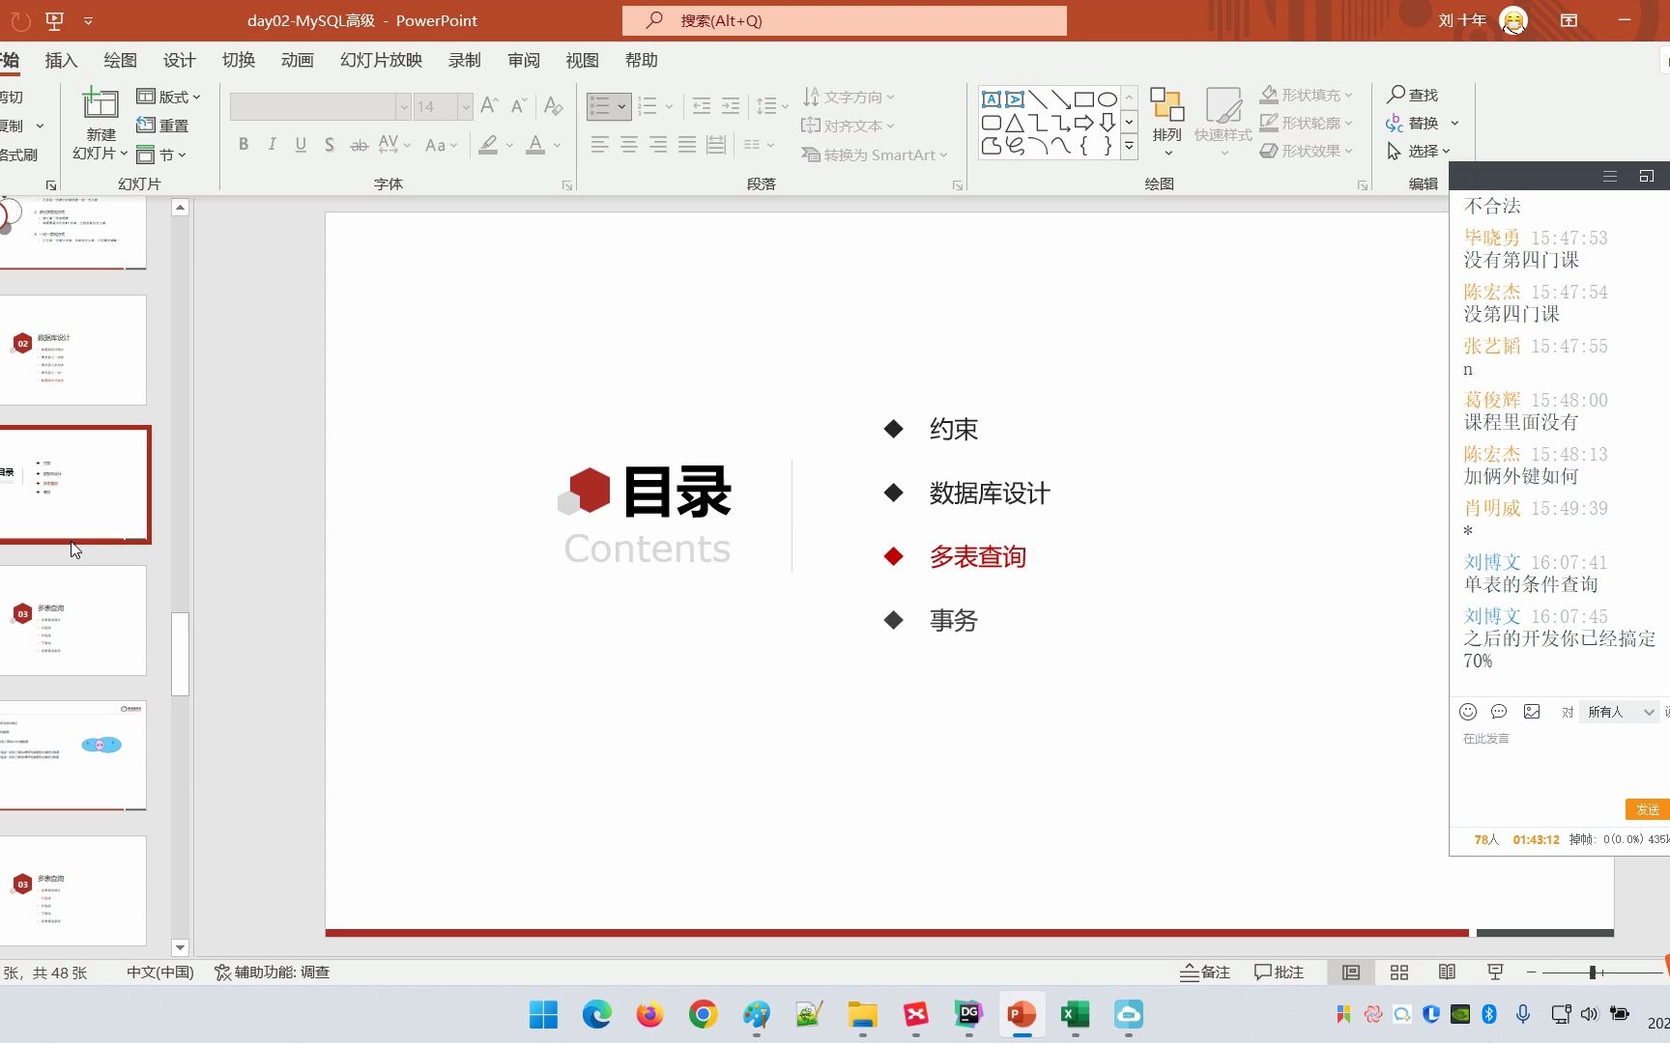The width and height of the screenshot is (1670, 1043).
Task: Open Shape Outline options
Action: [1306, 123]
